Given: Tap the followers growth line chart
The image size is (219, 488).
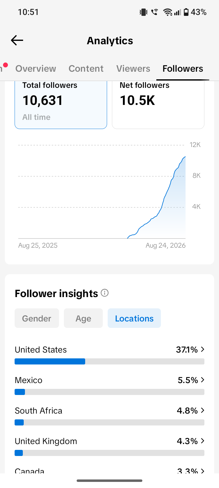Looking at the screenshot, I should point(102,192).
